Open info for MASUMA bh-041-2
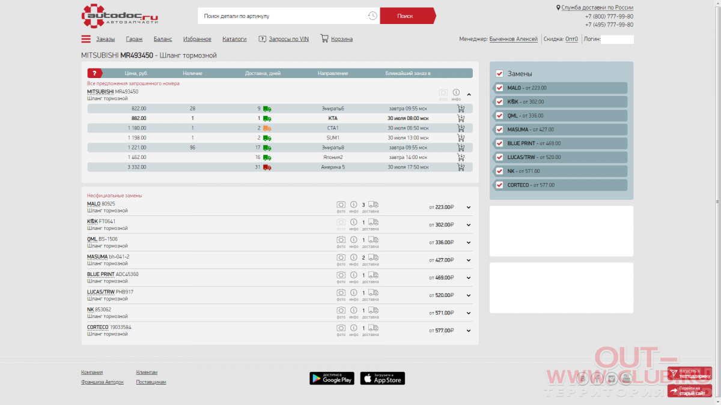The height and width of the screenshot is (405, 721). click(354, 258)
